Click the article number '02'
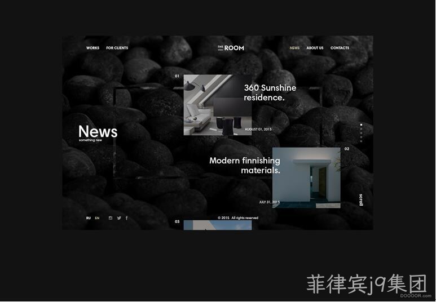Viewport: 436px width, 302px height. [x=347, y=149]
